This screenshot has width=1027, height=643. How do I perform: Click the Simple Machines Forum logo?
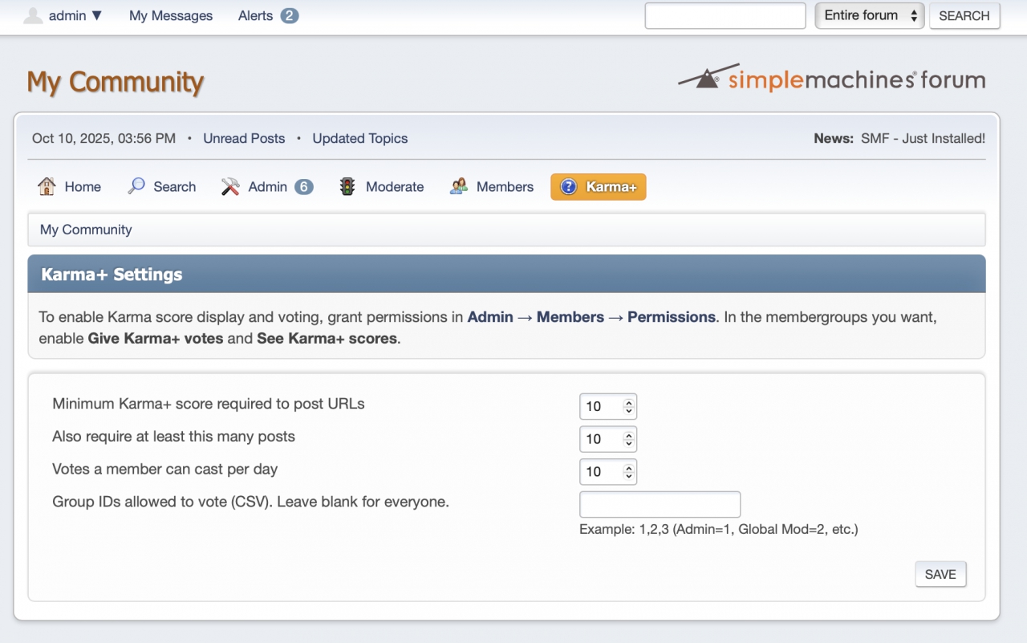(x=832, y=79)
